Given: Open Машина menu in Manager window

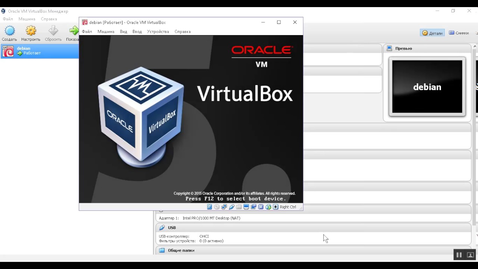Looking at the screenshot, I should coord(27,19).
